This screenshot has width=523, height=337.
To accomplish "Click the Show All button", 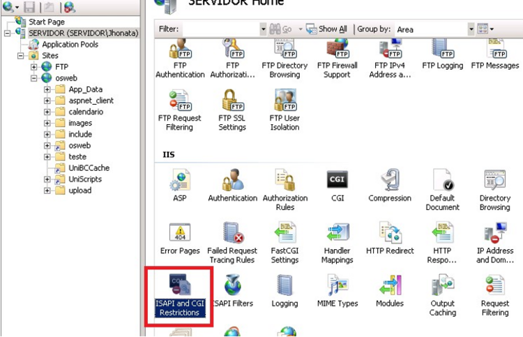I will click(x=326, y=29).
